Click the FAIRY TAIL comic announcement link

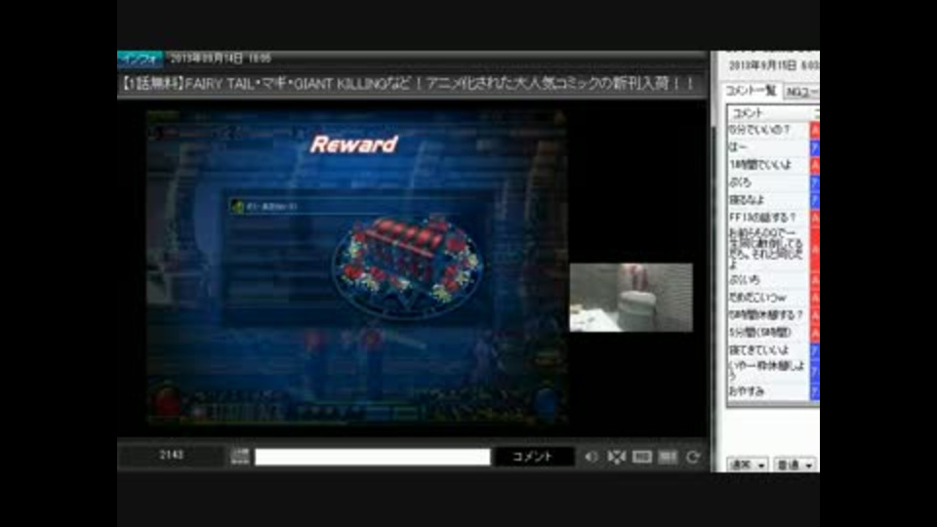click(406, 83)
